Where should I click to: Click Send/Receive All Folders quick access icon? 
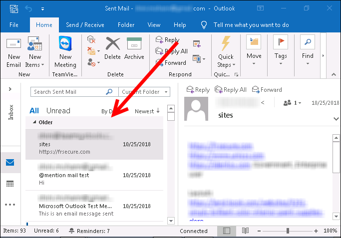[14, 8]
